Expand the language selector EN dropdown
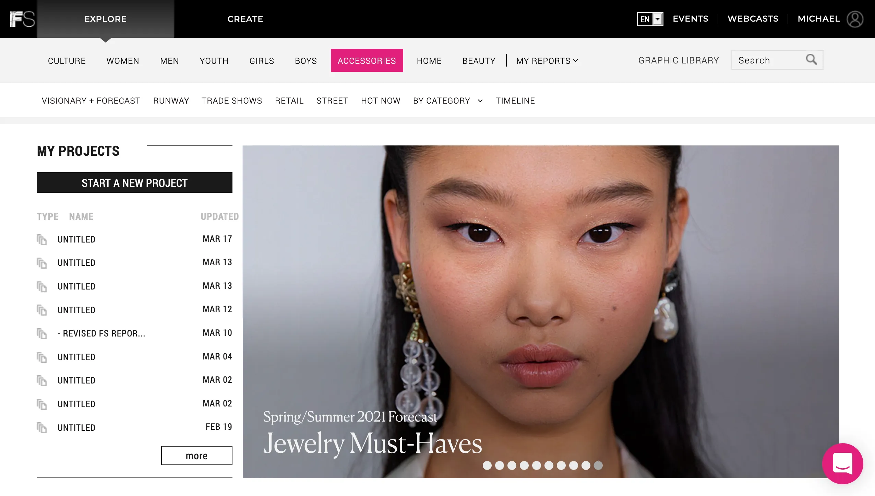Image resolution: width=875 pixels, height=496 pixels. [651, 19]
